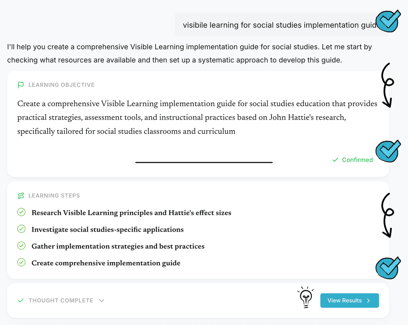Click the blue checkmark sketch at top right

[388, 21]
